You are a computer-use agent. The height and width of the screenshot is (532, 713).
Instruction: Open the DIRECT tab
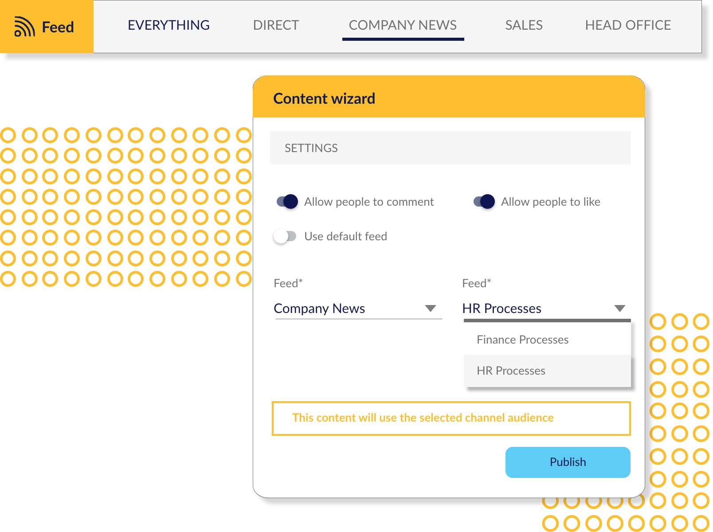coord(276,25)
